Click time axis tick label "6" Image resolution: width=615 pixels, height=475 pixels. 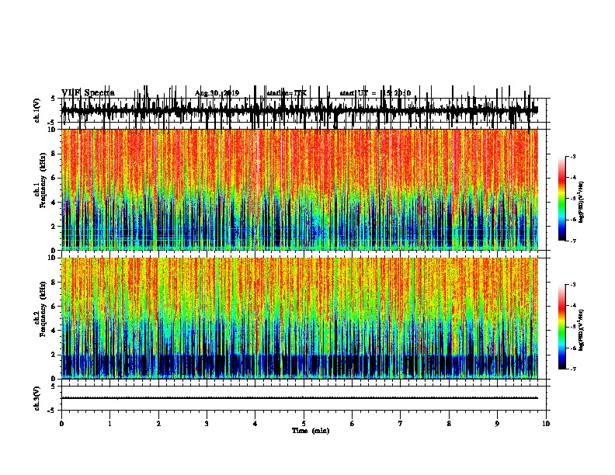353,424
